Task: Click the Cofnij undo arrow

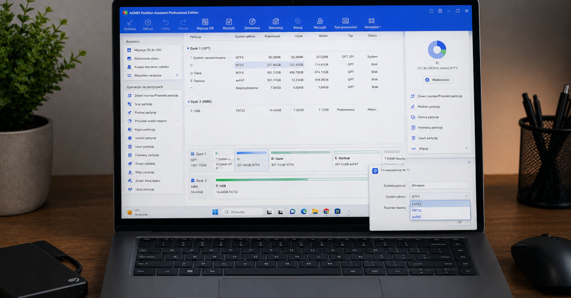Action: pos(166,22)
